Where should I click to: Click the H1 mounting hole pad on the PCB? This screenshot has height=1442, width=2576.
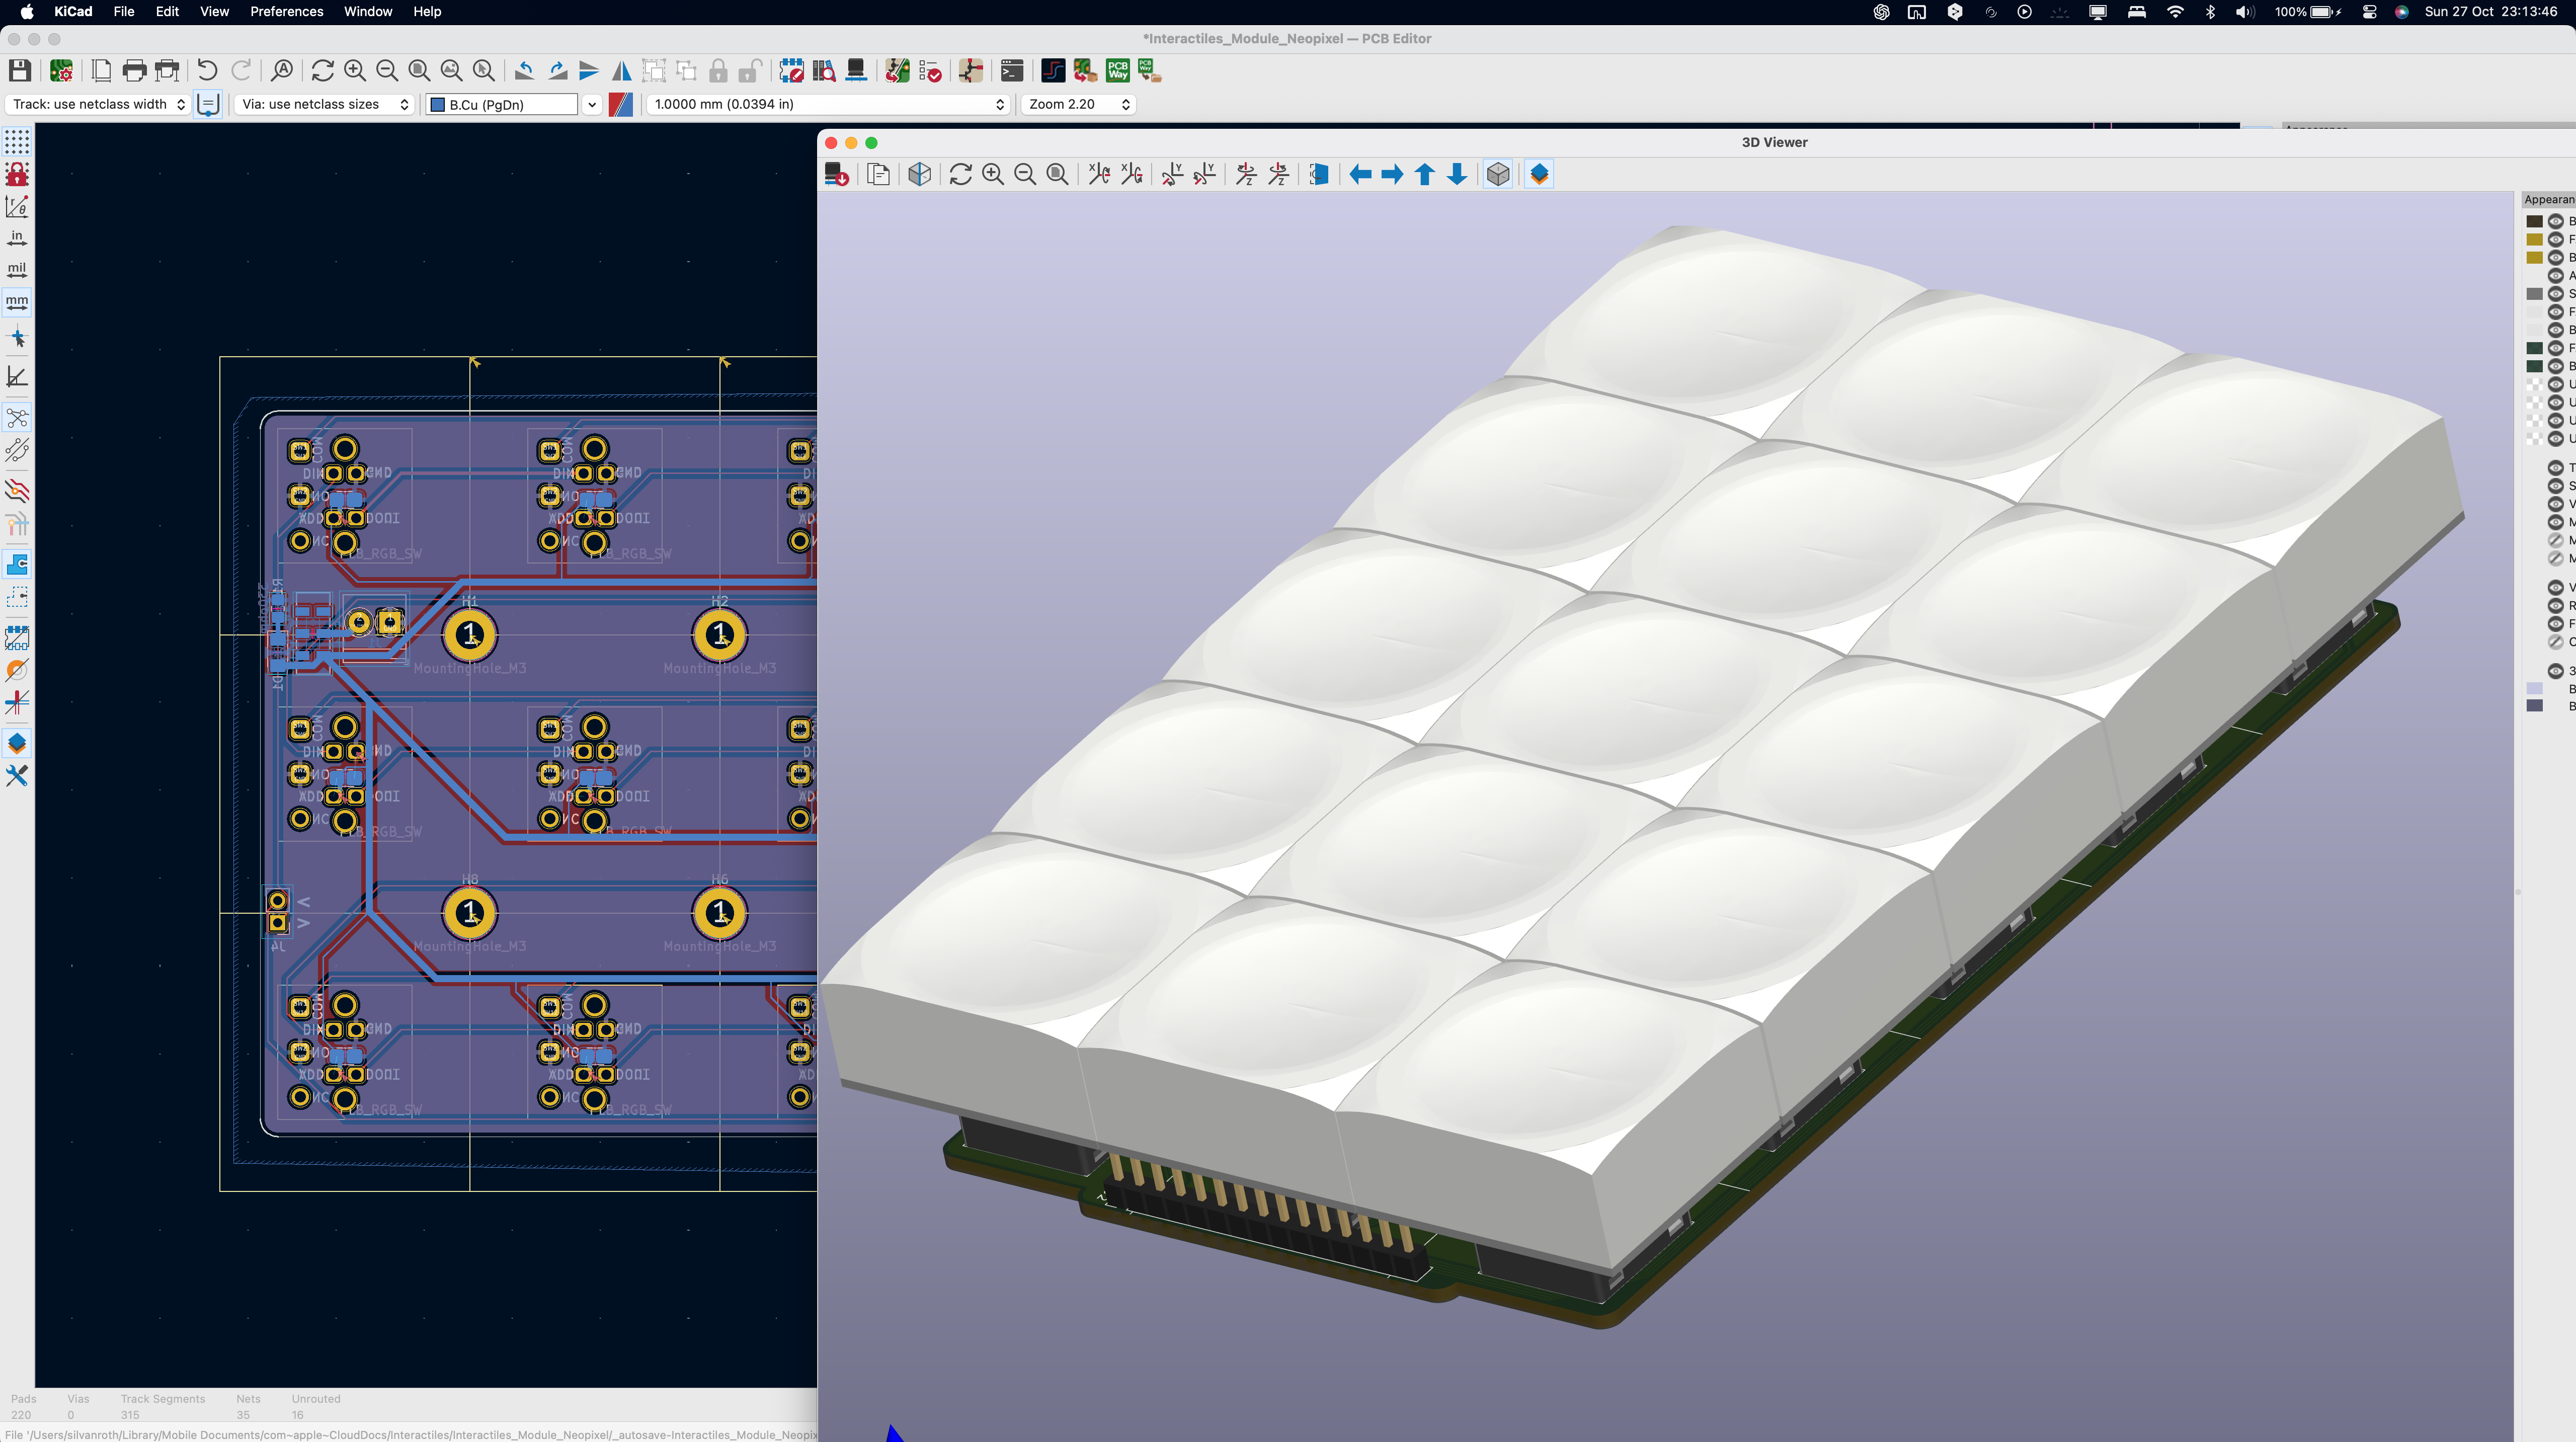pyautogui.click(x=469, y=634)
